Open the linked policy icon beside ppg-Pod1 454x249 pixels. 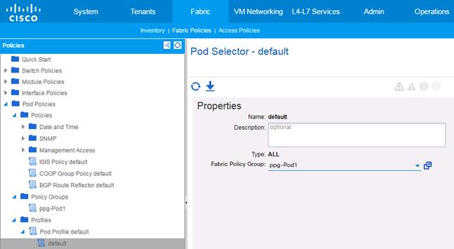(x=428, y=166)
